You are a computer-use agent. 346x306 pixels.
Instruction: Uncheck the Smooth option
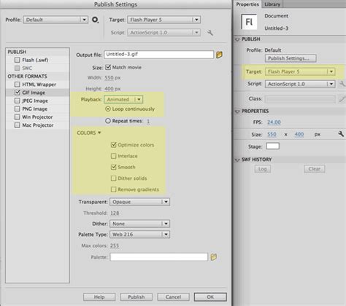coord(113,167)
